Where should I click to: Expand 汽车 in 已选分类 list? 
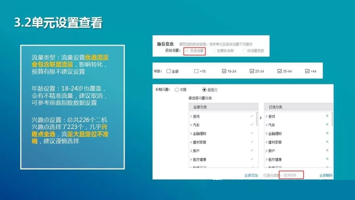click(267, 125)
